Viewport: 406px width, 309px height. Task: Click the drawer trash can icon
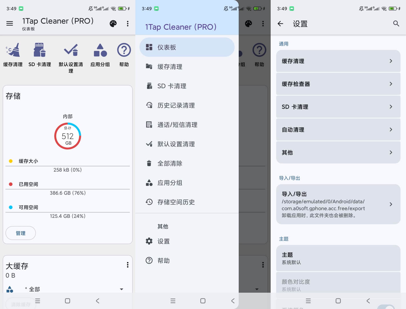click(x=149, y=163)
